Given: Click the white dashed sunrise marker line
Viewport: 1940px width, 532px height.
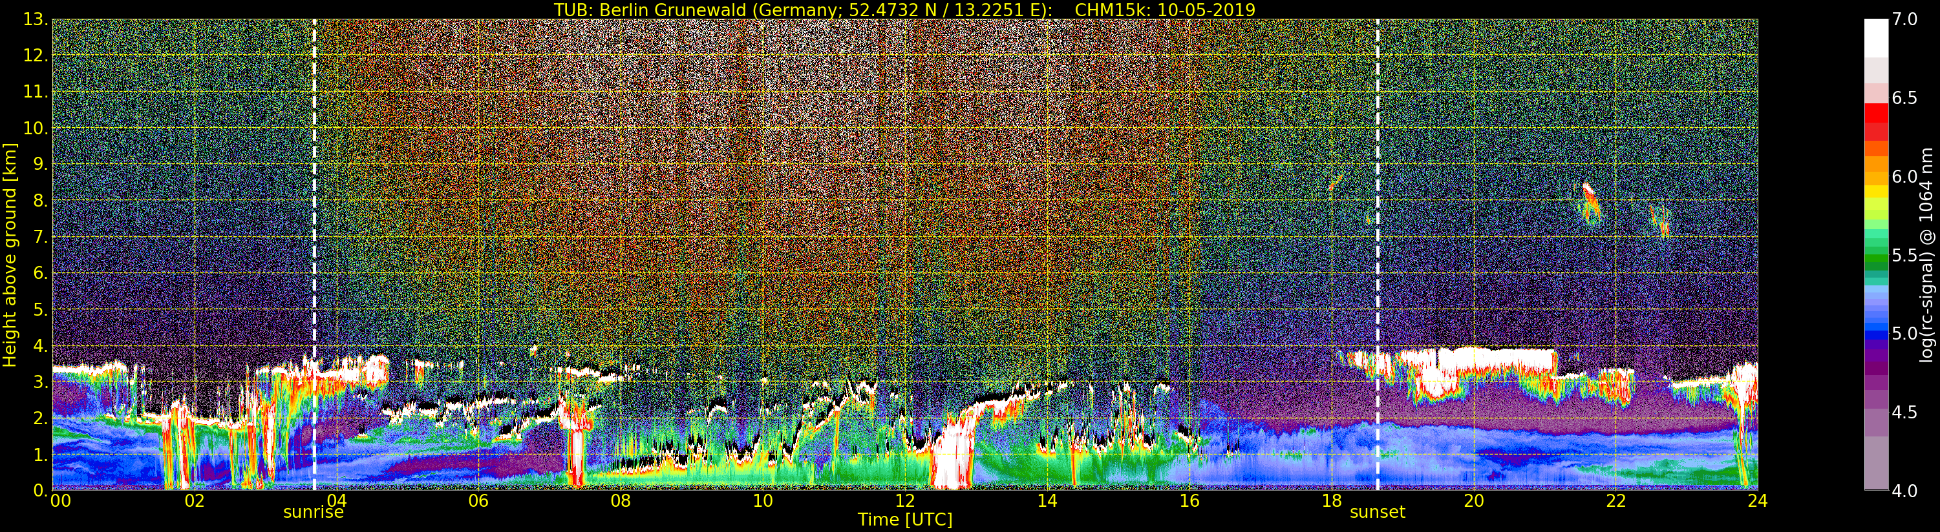Looking at the screenshot, I should [314, 254].
